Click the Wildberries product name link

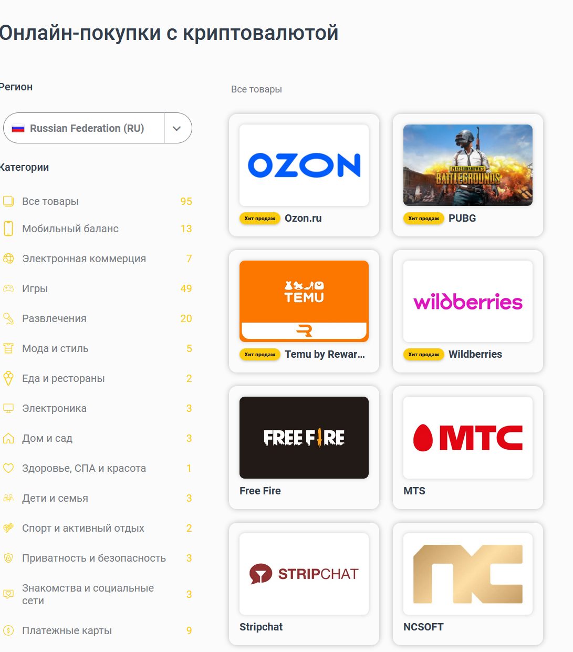[x=475, y=354]
